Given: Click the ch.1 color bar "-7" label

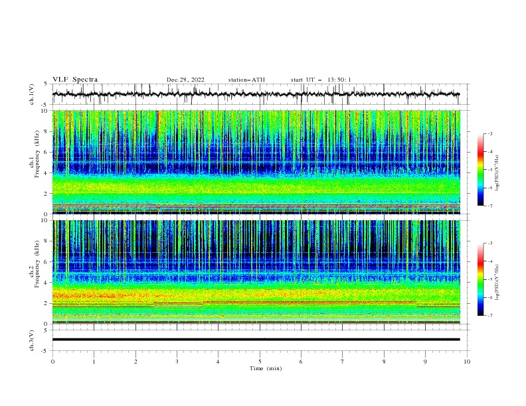Looking at the screenshot, I should click(x=490, y=206).
